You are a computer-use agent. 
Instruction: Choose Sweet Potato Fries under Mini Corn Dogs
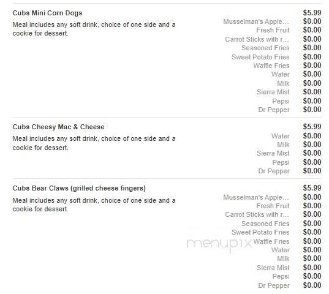[x=260, y=57]
